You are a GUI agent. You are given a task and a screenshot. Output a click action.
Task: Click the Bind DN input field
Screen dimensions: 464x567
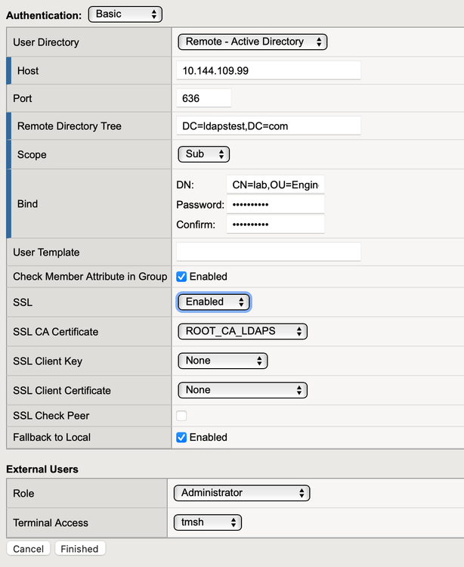[275, 184]
